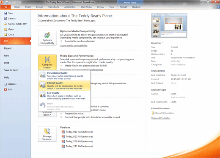
Task: Click the PowerPoint Presentation title value
Action: click(183, 58)
